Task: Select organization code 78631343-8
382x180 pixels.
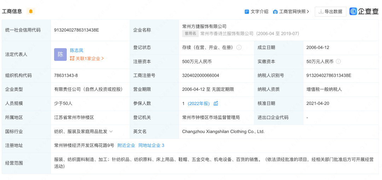Action: [66, 76]
